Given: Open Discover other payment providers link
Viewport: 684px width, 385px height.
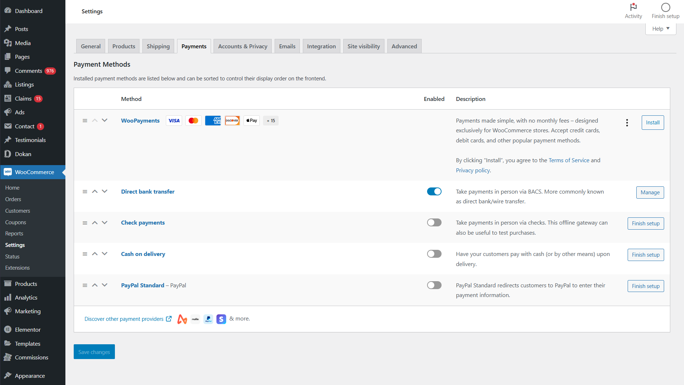Looking at the screenshot, I should (x=124, y=319).
